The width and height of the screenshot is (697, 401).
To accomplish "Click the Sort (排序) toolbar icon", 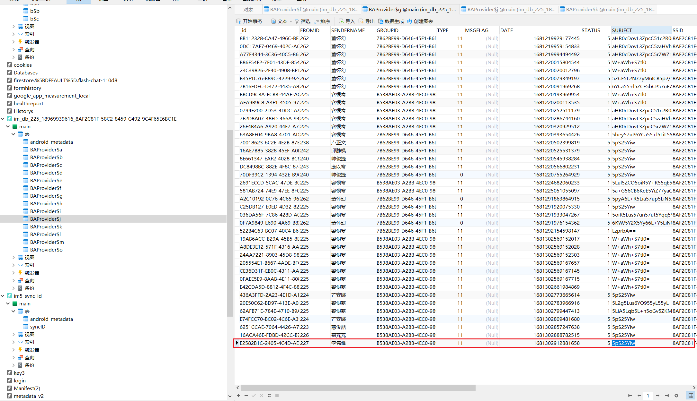I will (317, 21).
